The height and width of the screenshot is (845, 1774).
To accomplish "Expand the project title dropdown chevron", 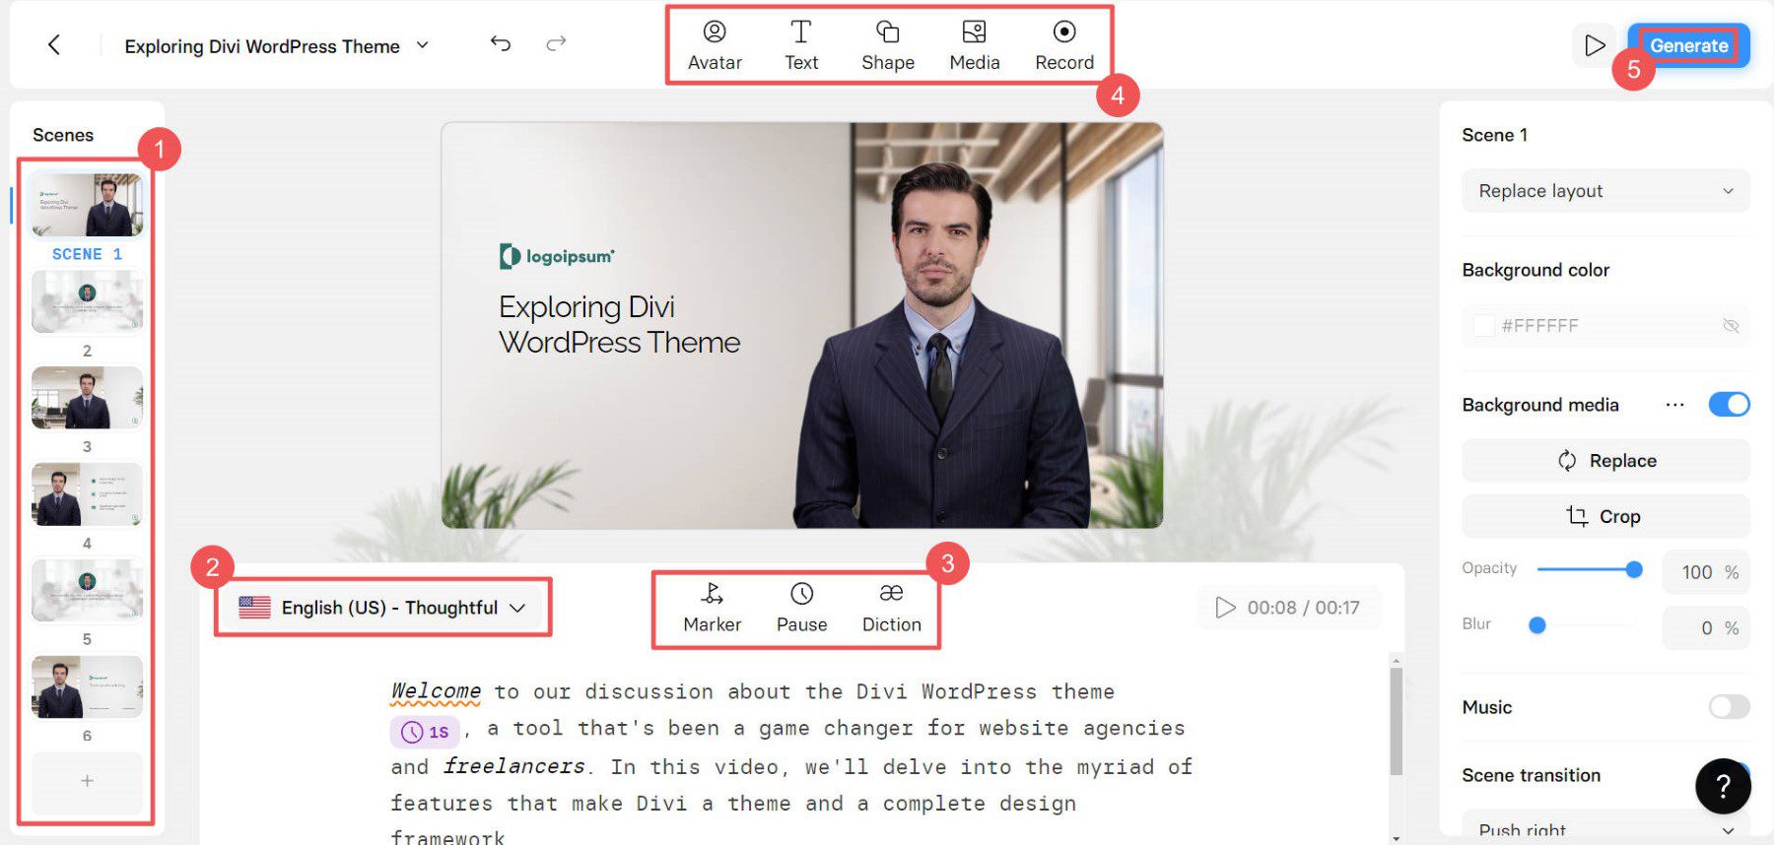I will [423, 45].
